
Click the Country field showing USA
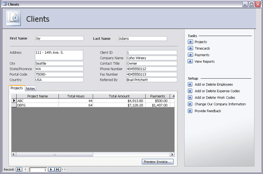click(x=59, y=80)
